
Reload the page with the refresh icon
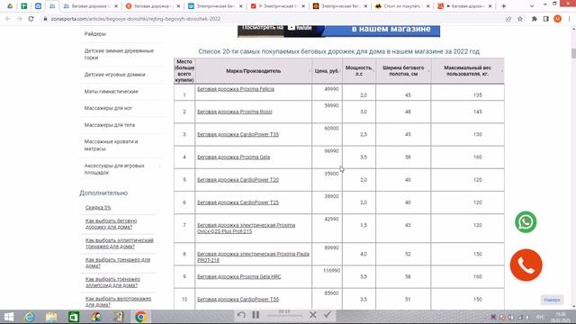31,19
